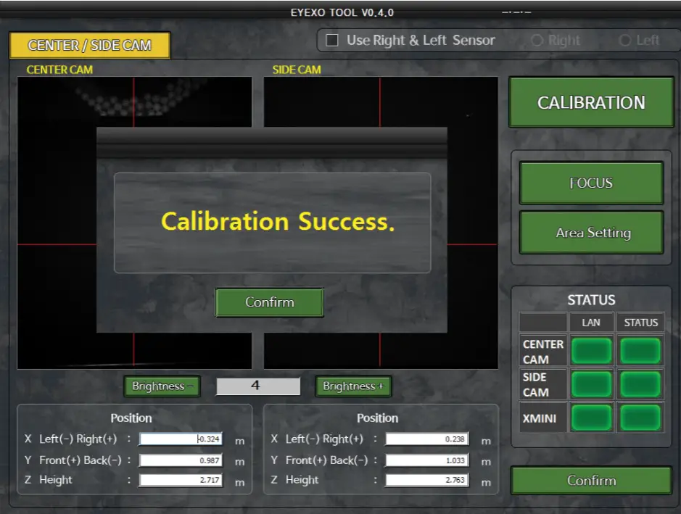This screenshot has width=681, height=514.
Task: Click Center Cam Y Front(+) Back(-) label
Action: coord(81,460)
